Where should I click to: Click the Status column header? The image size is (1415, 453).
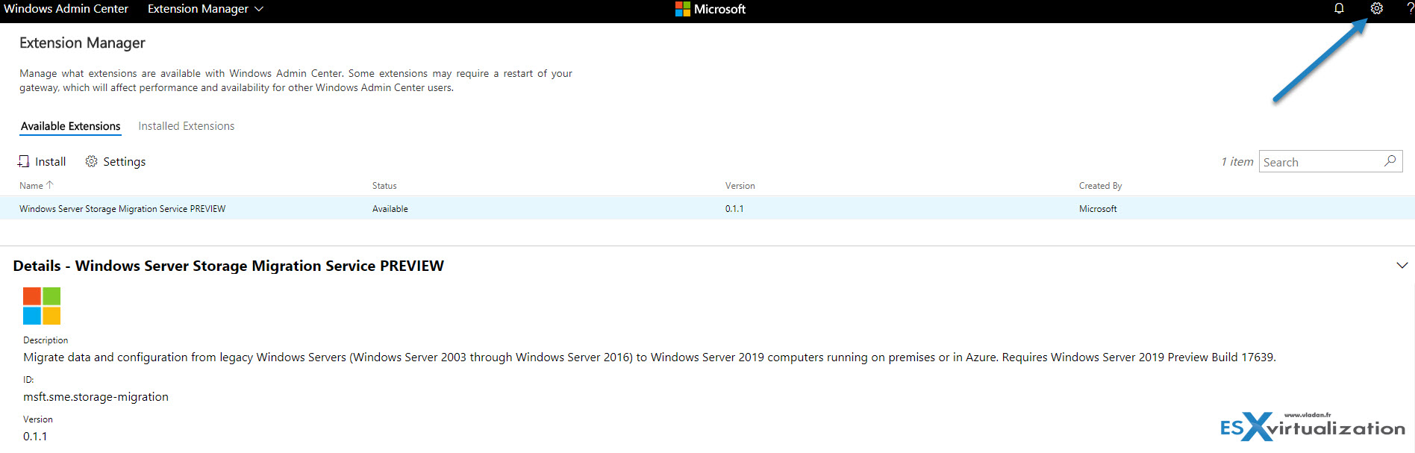[384, 186]
